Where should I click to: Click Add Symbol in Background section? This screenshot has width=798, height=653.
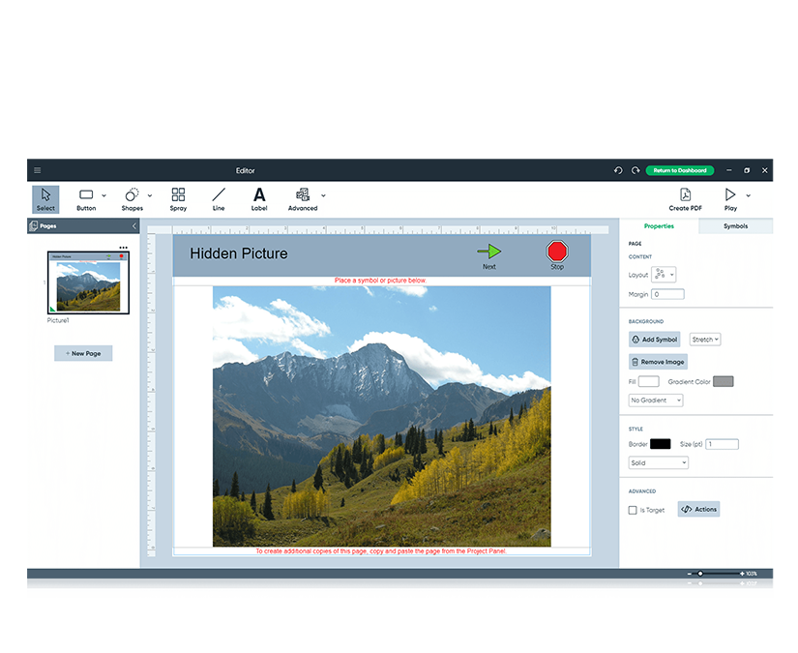tap(654, 340)
